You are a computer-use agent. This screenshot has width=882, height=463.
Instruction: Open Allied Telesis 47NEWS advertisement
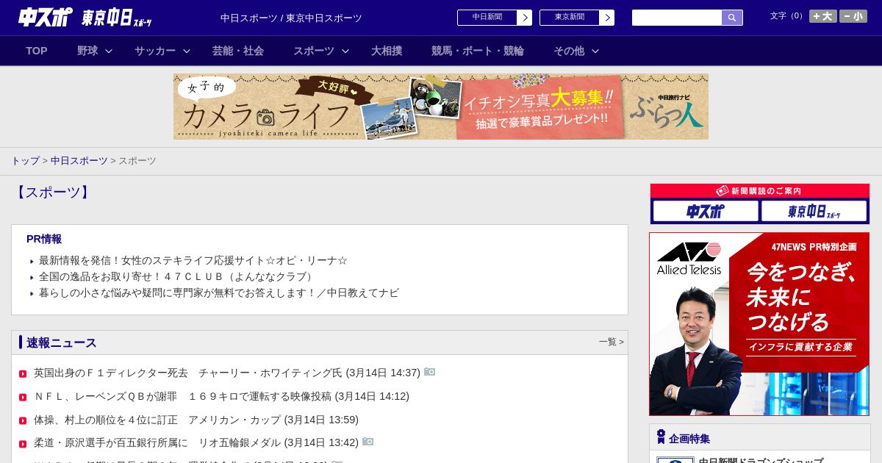tap(759, 324)
